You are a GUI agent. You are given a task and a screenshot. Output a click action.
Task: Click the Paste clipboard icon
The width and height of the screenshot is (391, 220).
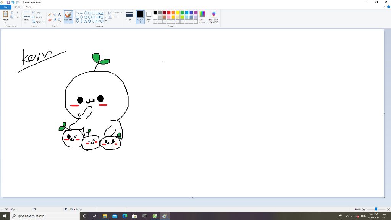5,14
